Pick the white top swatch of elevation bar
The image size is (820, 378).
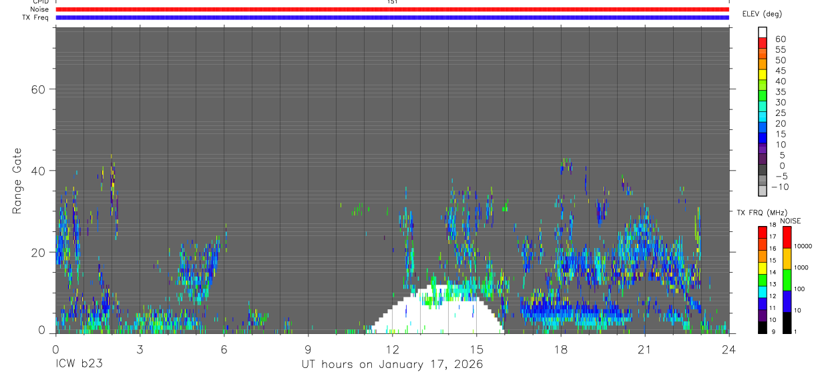tap(763, 32)
